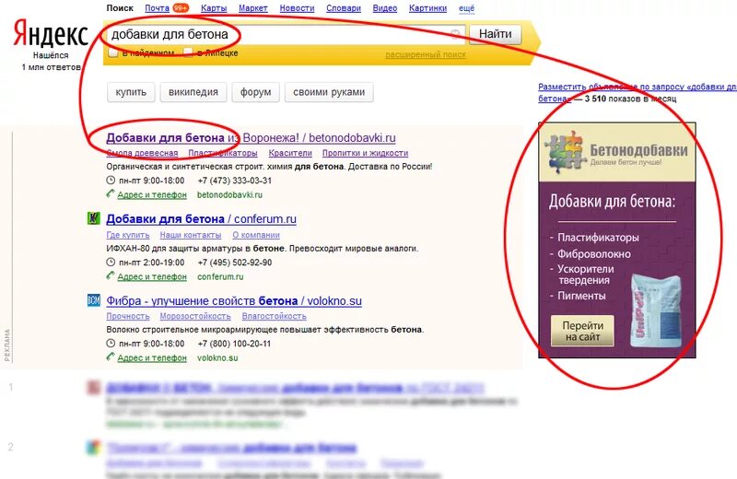
Task: Open the 'Пропитки и жидкости' sitelink
Action: click(x=365, y=153)
